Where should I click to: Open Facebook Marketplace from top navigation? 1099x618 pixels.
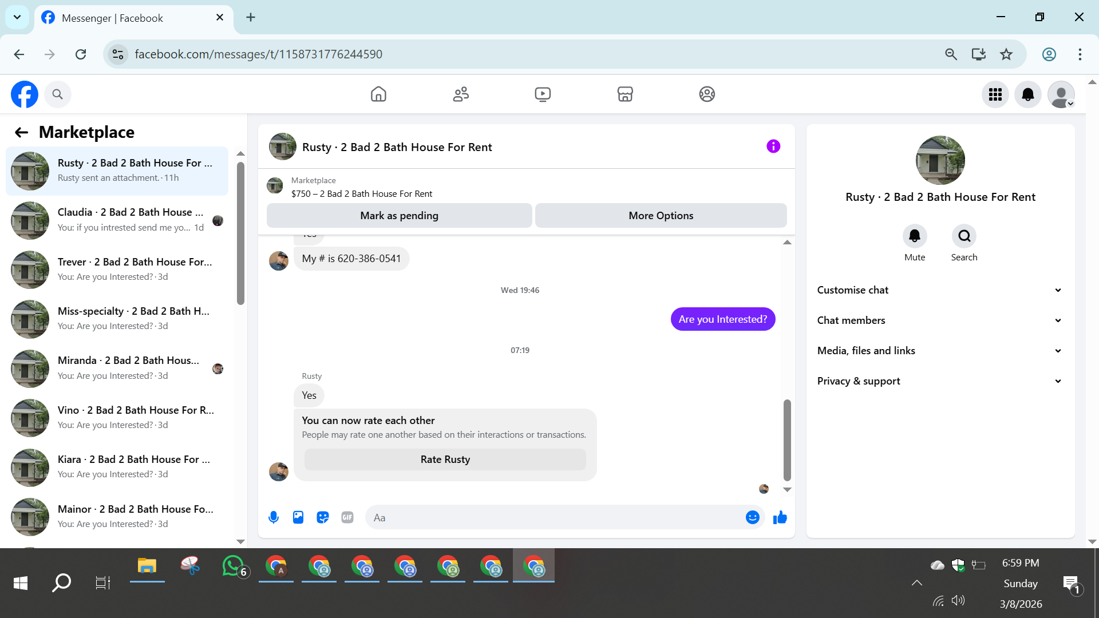tap(625, 94)
